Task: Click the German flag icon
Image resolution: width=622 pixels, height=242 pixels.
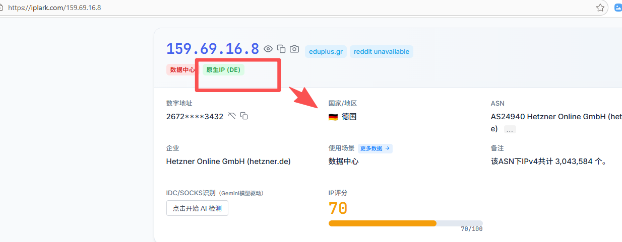Action: pyautogui.click(x=333, y=117)
